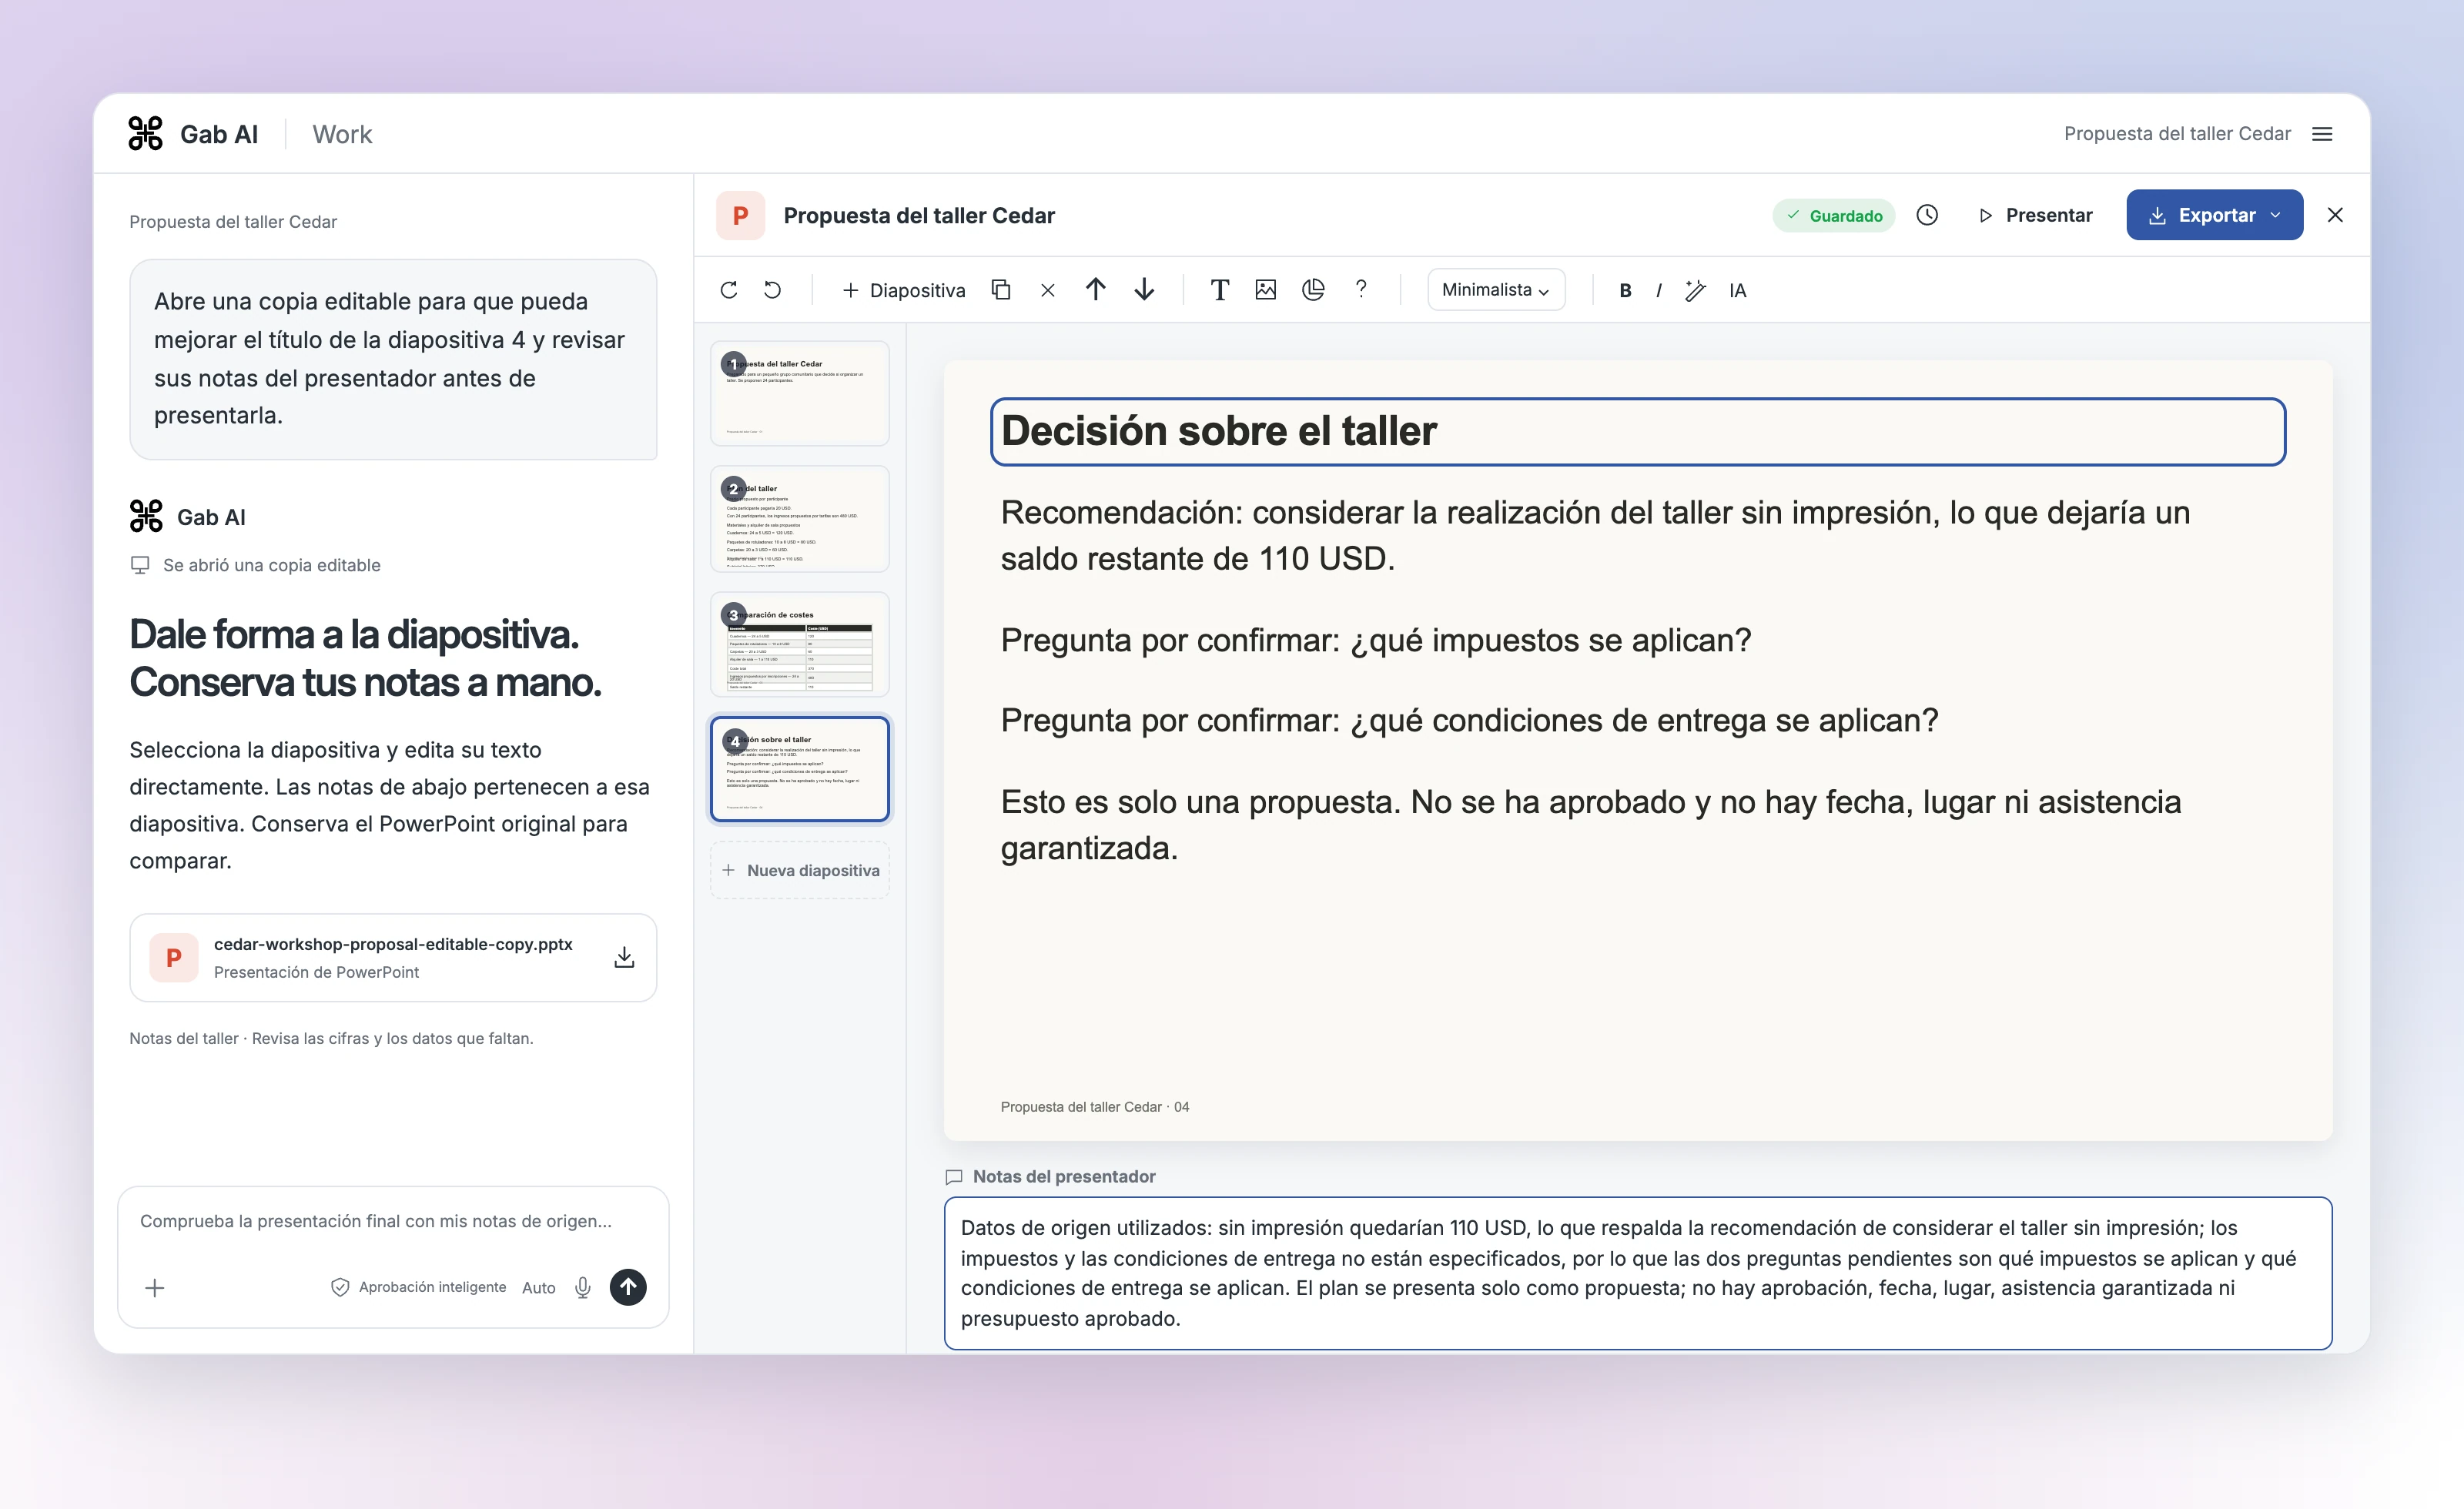Image resolution: width=2464 pixels, height=1509 pixels.
Task: Start the slideshow with Presentar
Action: pyautogui.click(x=2035, y=215)
